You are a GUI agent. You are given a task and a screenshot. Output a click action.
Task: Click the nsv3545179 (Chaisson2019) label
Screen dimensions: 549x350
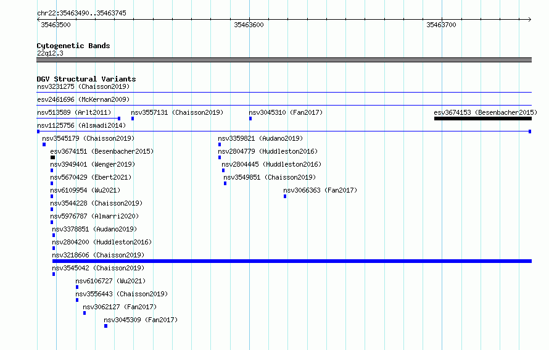point(88,138)
